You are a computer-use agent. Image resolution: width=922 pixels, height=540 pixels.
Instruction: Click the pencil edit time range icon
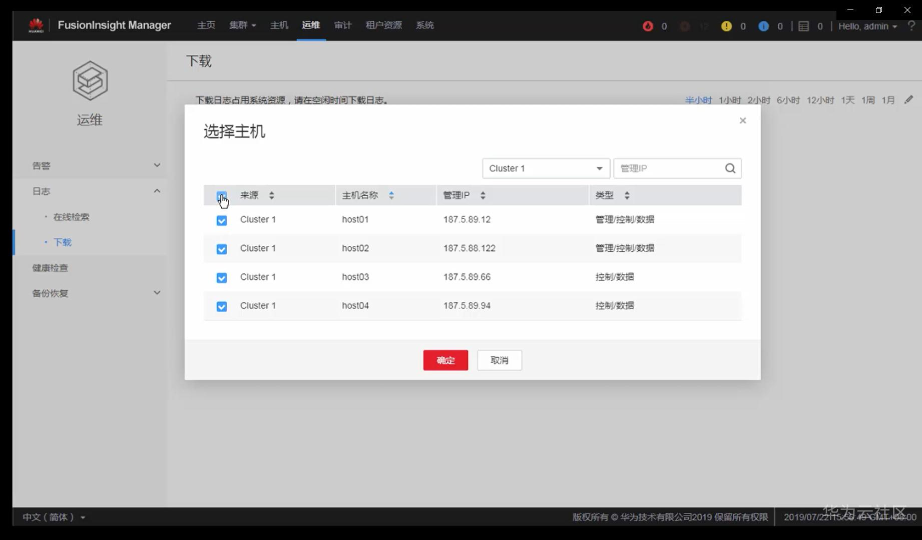(x=908, y=100)
